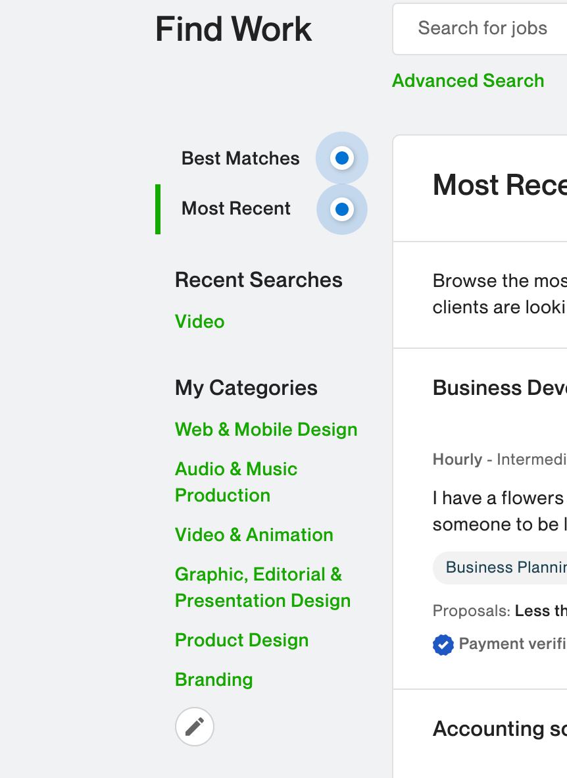Screen dimensions: 567x778
Task: Go to Video & Animation category
Action: pos(254,535)
